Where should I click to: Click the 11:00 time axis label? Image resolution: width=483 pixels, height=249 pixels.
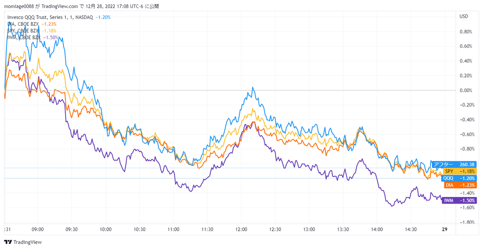click(173, 229)
